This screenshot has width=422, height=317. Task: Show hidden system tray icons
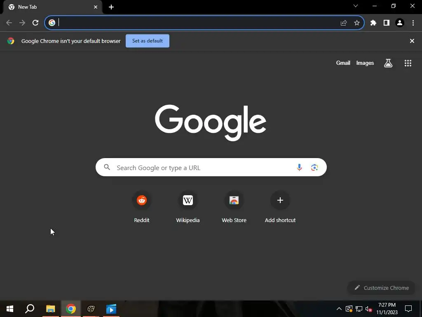pyautogui.click(x=339, y=309)
